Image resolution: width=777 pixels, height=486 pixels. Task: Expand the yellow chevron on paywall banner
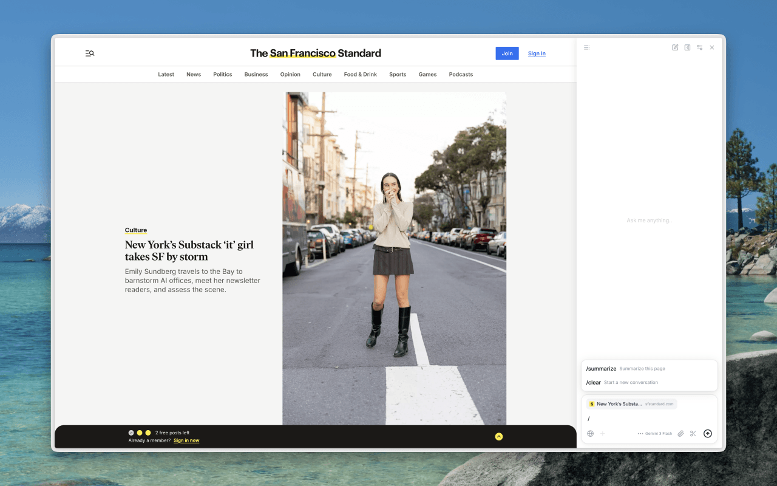499,436
